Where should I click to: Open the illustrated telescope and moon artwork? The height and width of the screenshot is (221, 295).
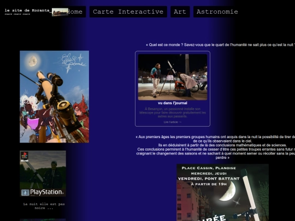click(55, 97)
